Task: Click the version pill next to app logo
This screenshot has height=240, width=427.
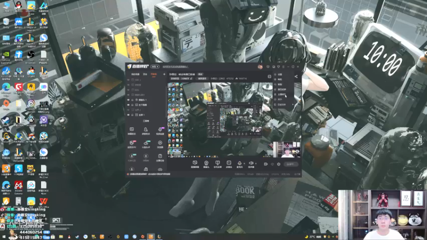Action: (155, 67)
